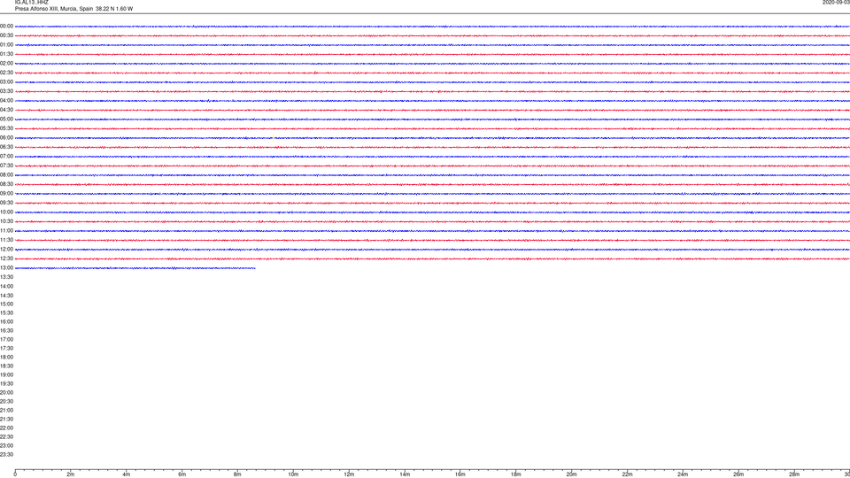Image resolution: width=850 pixels, height=478 pixels.
Task: Select the 24m tick label on time axis
Action: (x=683, y=474)
